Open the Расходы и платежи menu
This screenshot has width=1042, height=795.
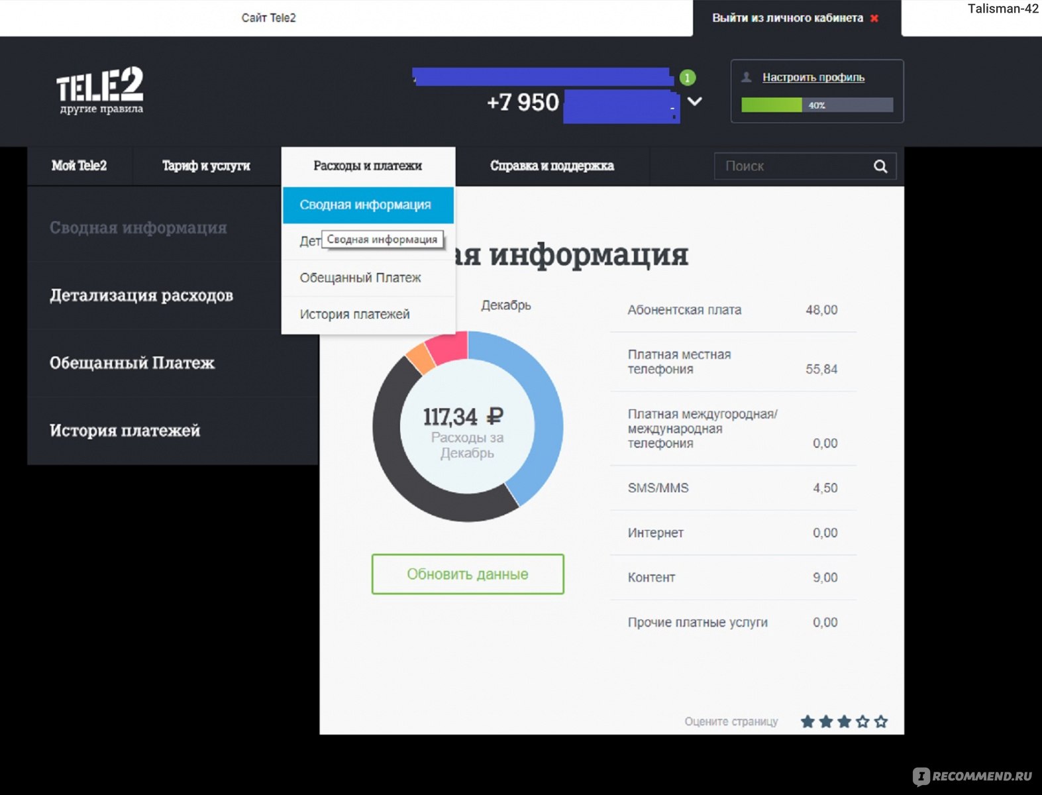coord(368,166)
